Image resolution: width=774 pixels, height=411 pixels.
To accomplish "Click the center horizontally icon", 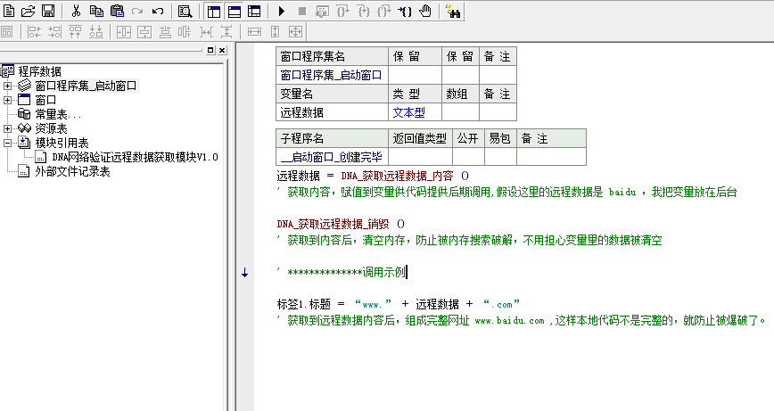I will (123, 32).
